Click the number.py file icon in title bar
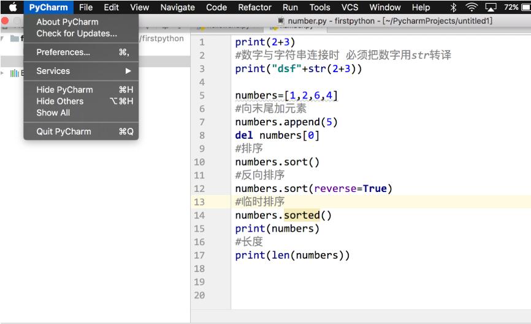The height and width of the screenshot is (324, 531). 281,21
